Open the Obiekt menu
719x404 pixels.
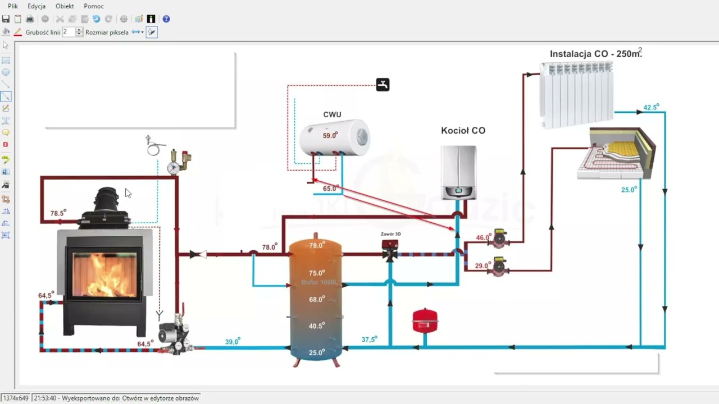[65, 6]
